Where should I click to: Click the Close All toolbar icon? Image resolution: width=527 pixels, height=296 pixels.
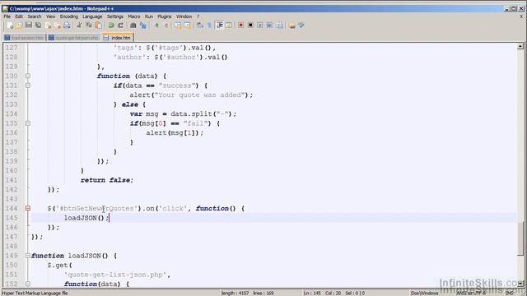tap(58, 25)
